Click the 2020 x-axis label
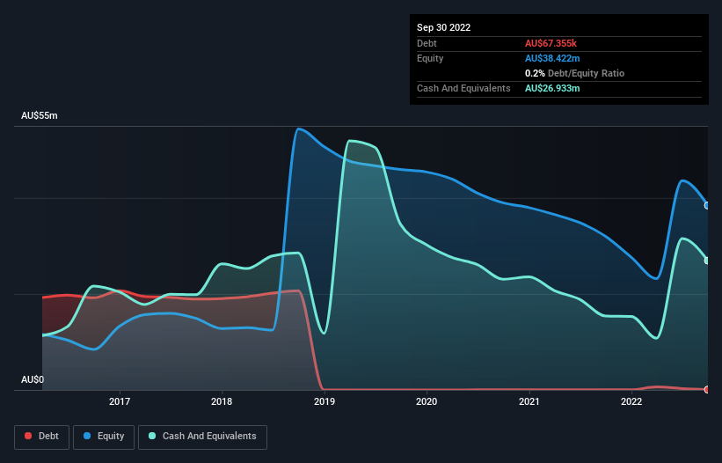 (427, 401)
